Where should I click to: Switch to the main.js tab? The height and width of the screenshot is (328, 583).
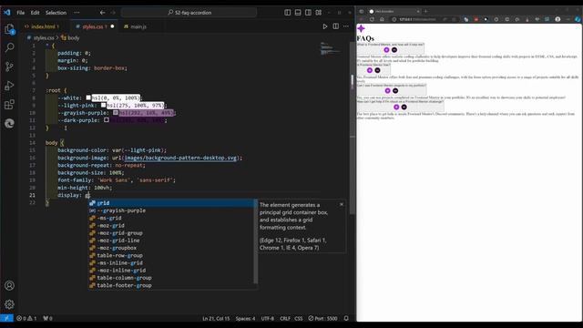tap(138, 26)
